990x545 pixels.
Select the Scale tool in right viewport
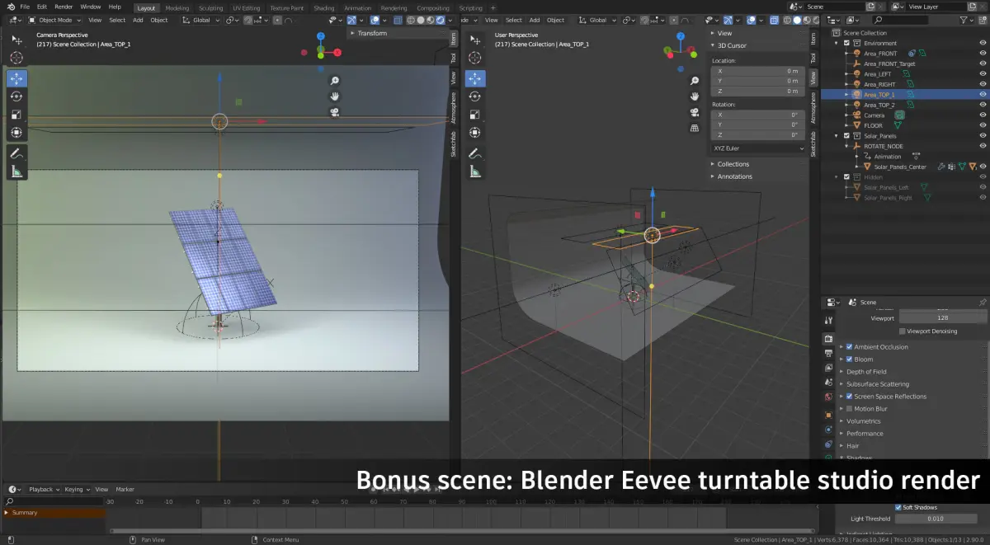(475, 115)
